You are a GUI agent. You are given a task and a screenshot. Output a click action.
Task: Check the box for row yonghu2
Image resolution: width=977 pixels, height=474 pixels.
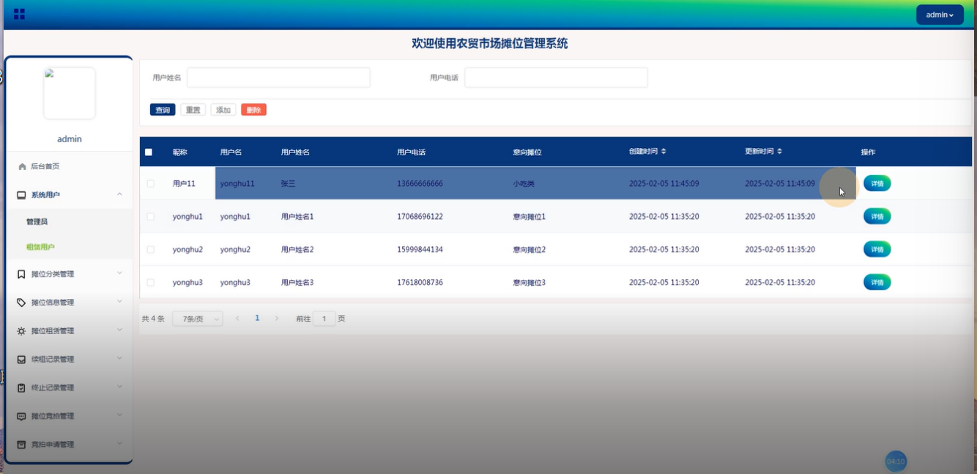pyautogui.click(x=151, y=250)
